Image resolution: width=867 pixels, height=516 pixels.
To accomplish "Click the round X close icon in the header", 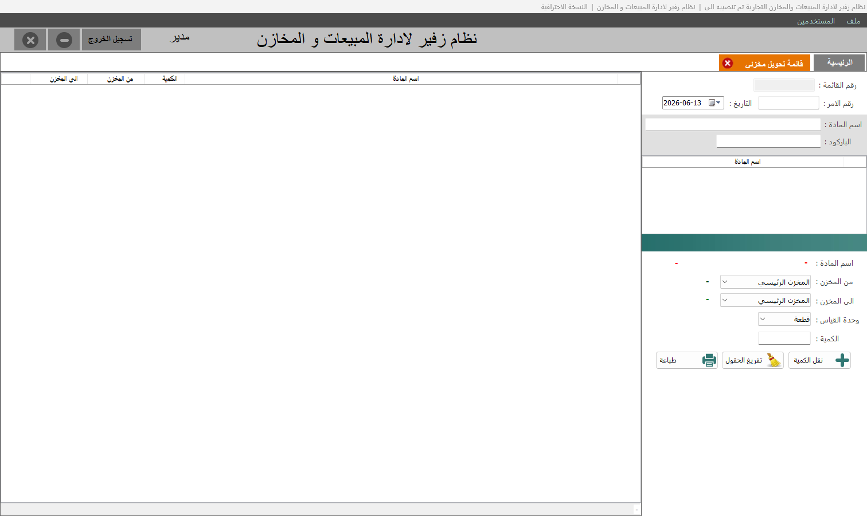I will click(30, 40).
